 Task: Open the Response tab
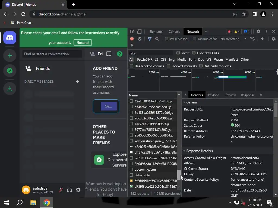click(248, 95)
